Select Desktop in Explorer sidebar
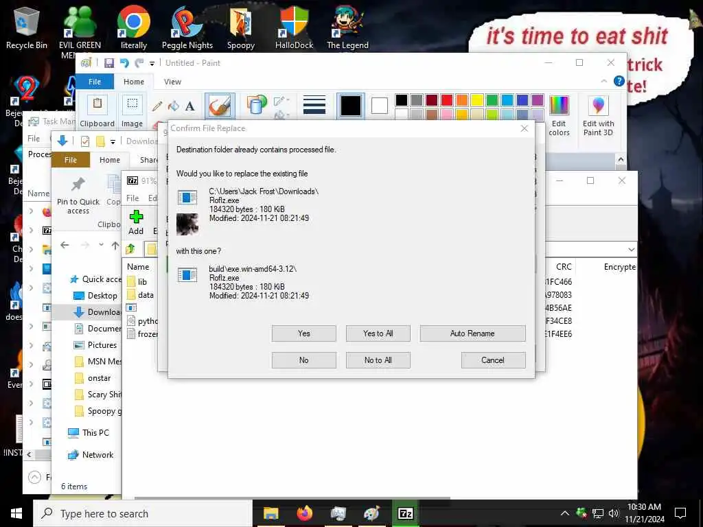703x527 pixels. 95,296
